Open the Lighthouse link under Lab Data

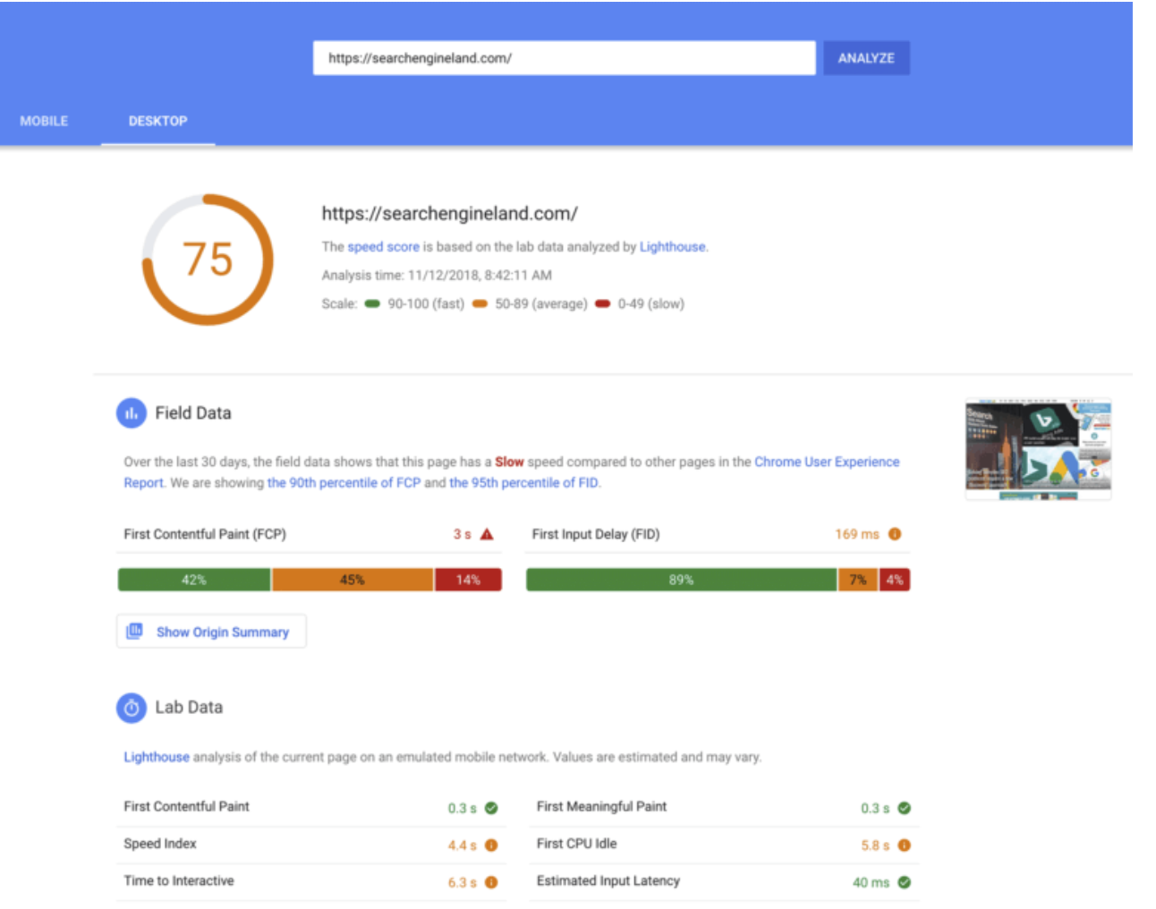pos(157,757)
